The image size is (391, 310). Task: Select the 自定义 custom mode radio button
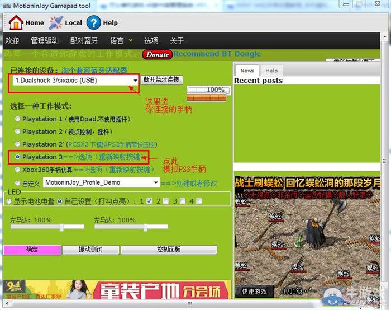(x=17, y=184)
